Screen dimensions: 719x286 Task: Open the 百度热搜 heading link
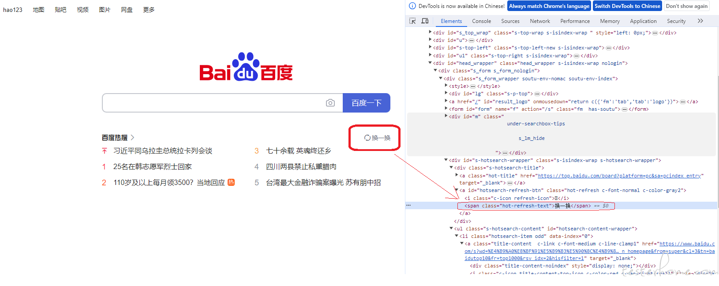coord(115,138)
